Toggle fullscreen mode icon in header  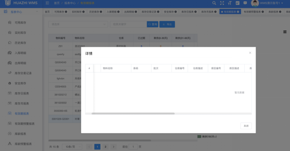tap(222, 3)
